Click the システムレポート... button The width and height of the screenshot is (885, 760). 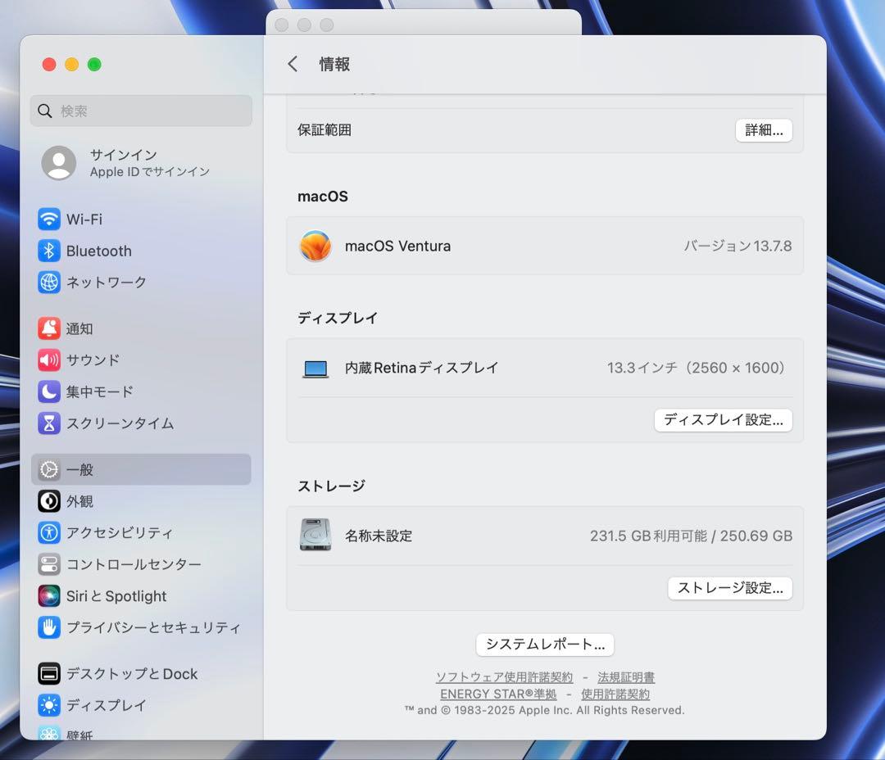pos(544,645)
